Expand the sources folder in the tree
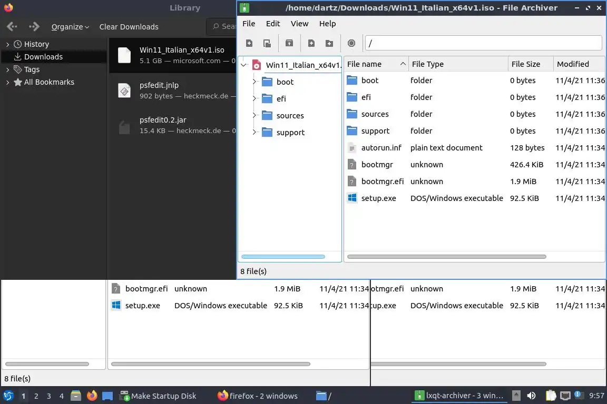 (x=254, y=115)
